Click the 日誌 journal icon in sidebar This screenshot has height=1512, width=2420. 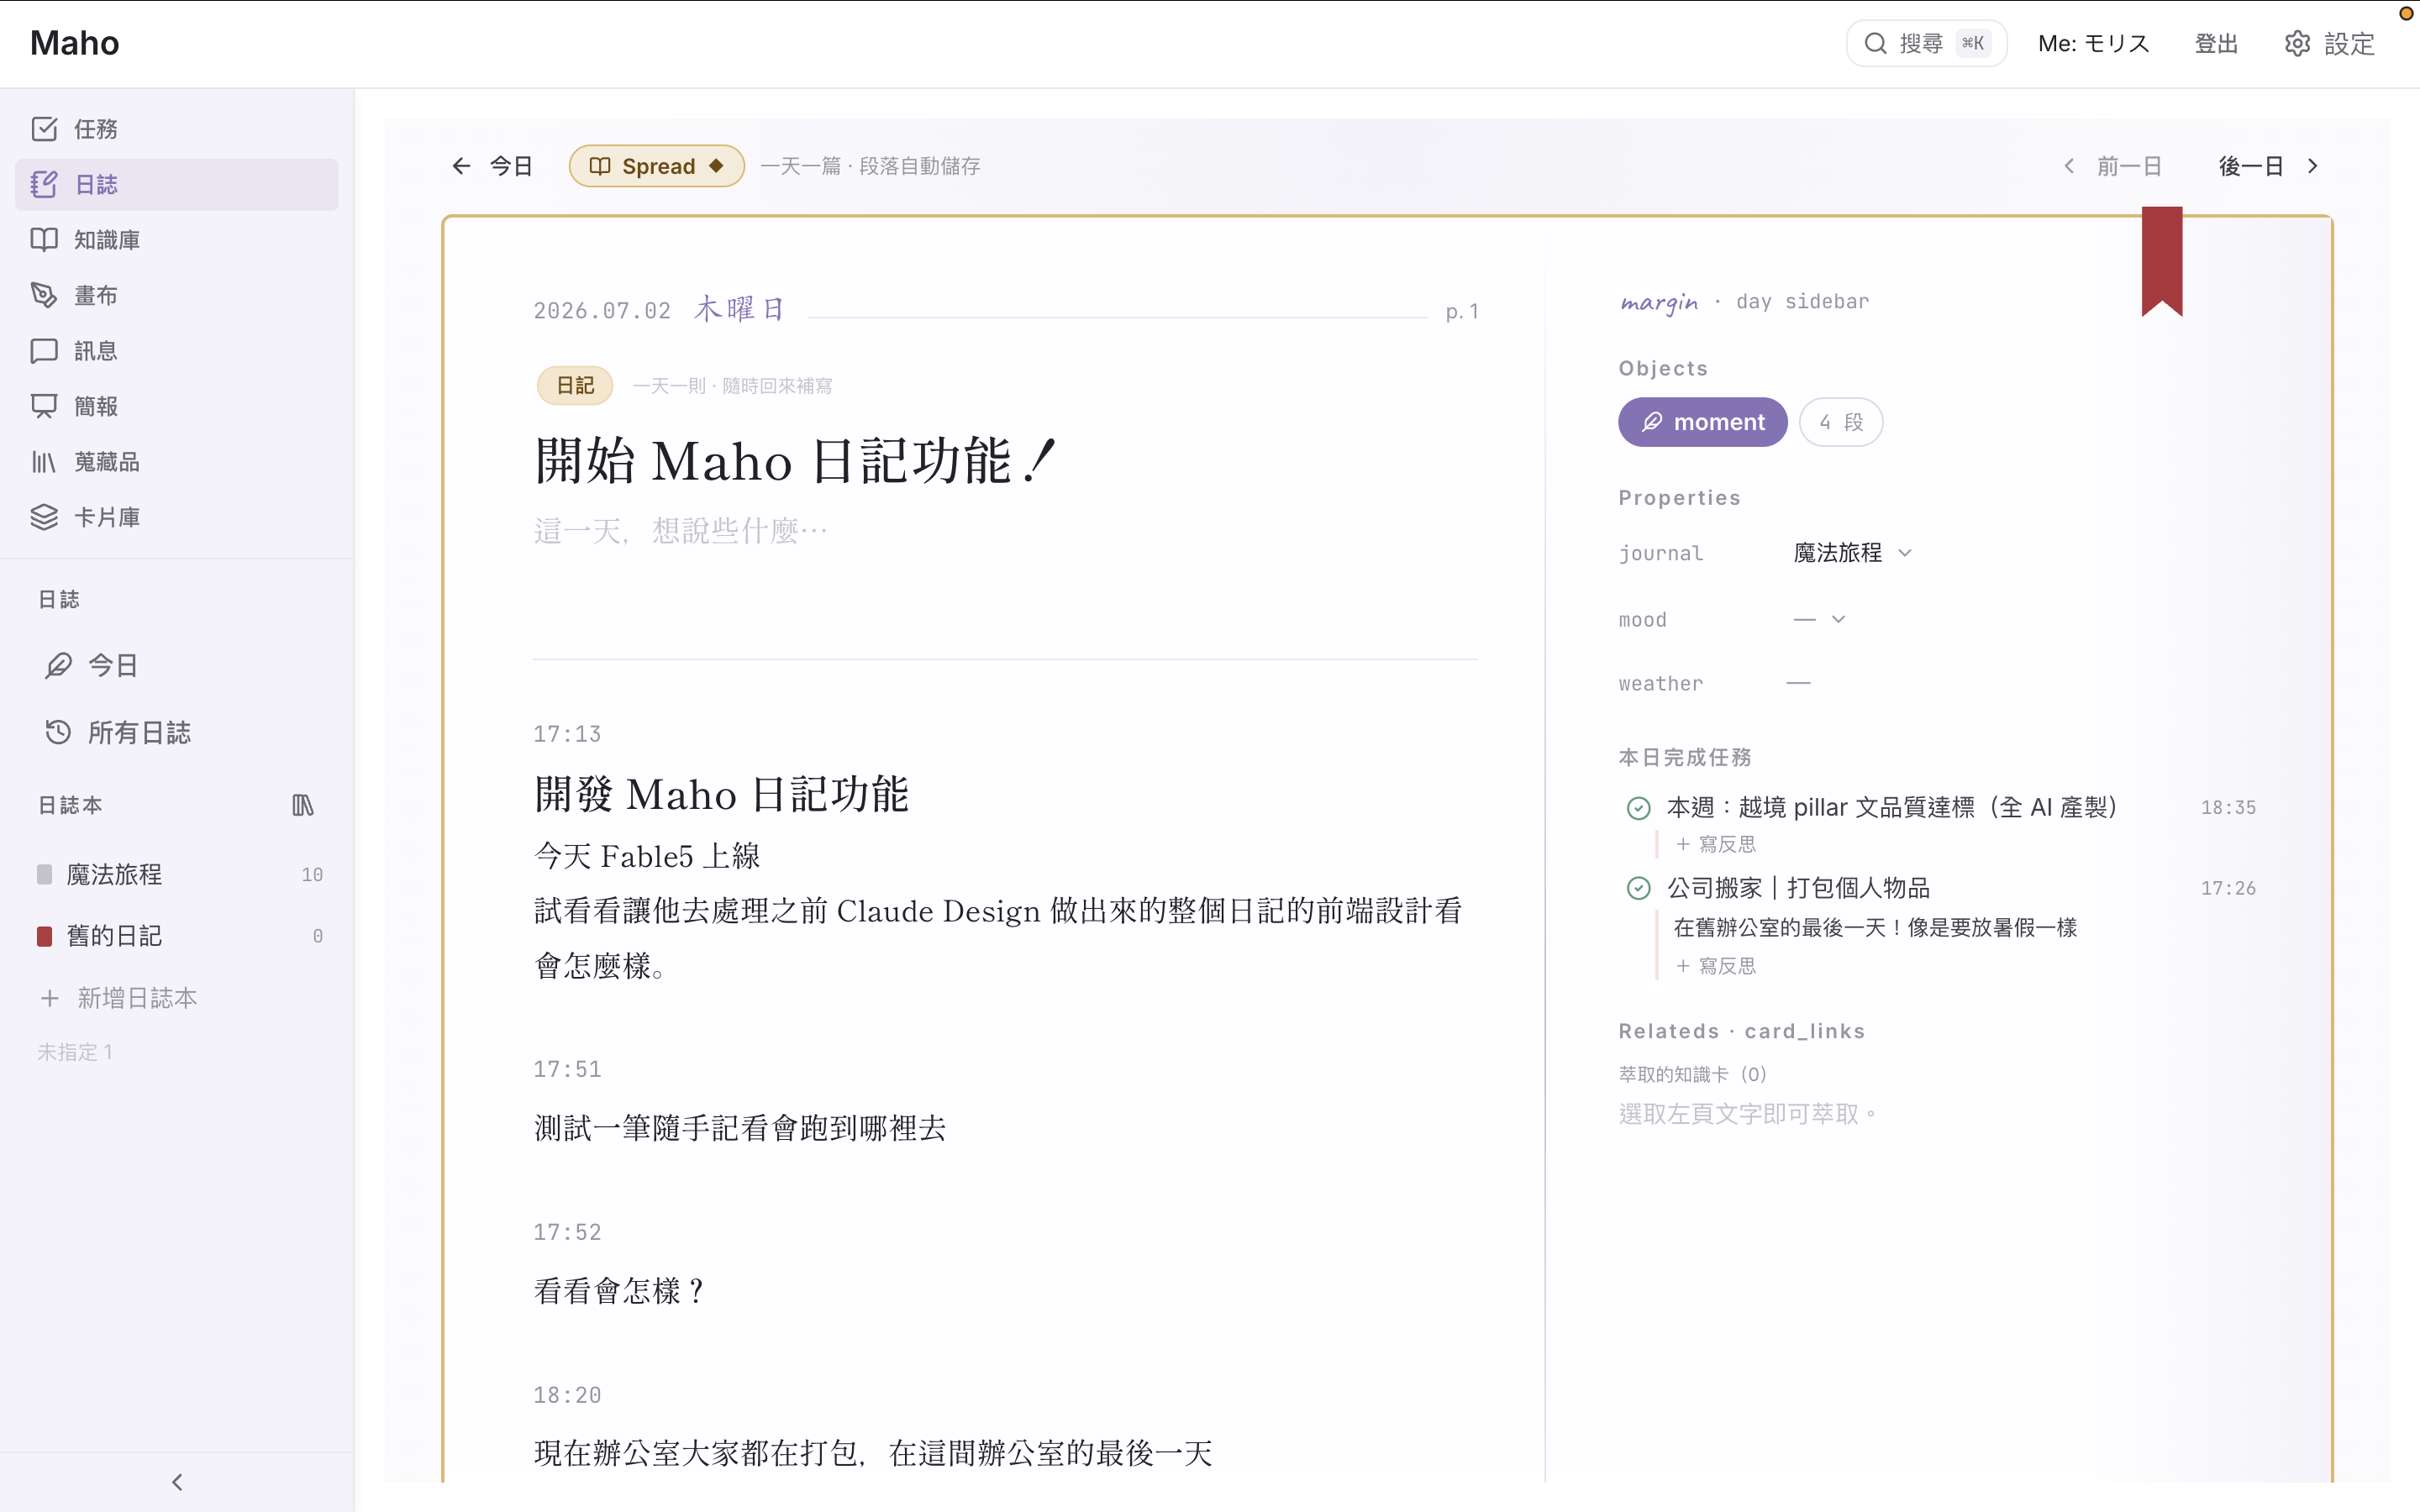(44, 184)
